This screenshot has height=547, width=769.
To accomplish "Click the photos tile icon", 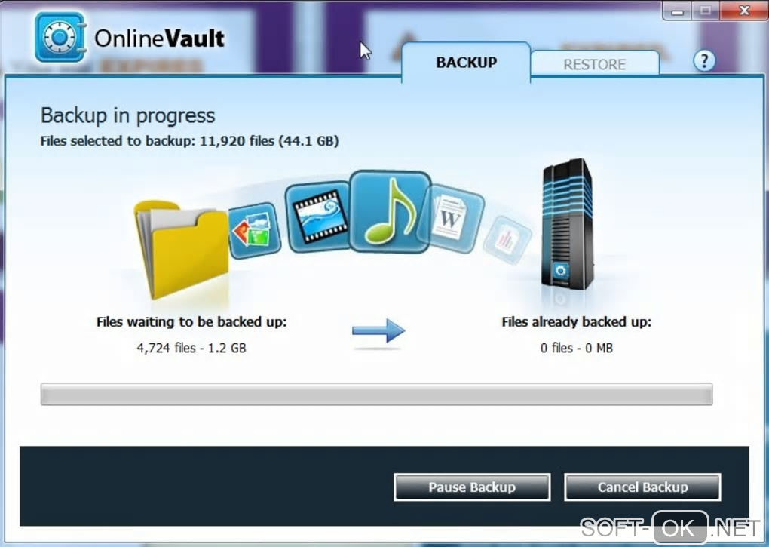I will [254, 230].
